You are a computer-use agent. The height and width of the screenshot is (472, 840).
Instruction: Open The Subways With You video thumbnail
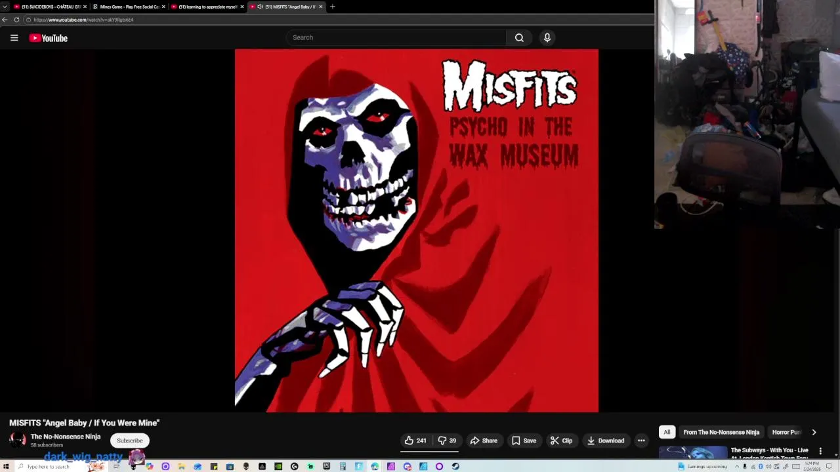tap(693, 453)
